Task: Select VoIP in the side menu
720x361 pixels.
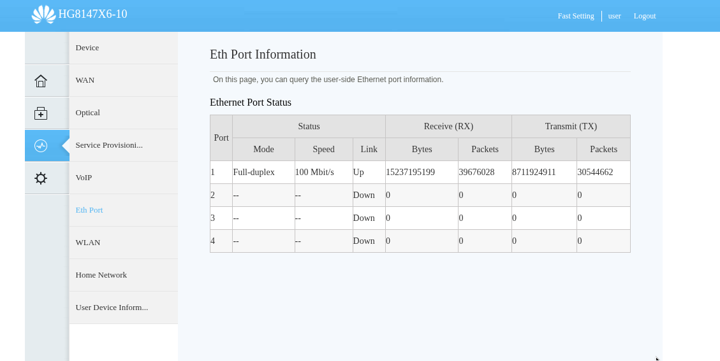Action: point(84,178)
